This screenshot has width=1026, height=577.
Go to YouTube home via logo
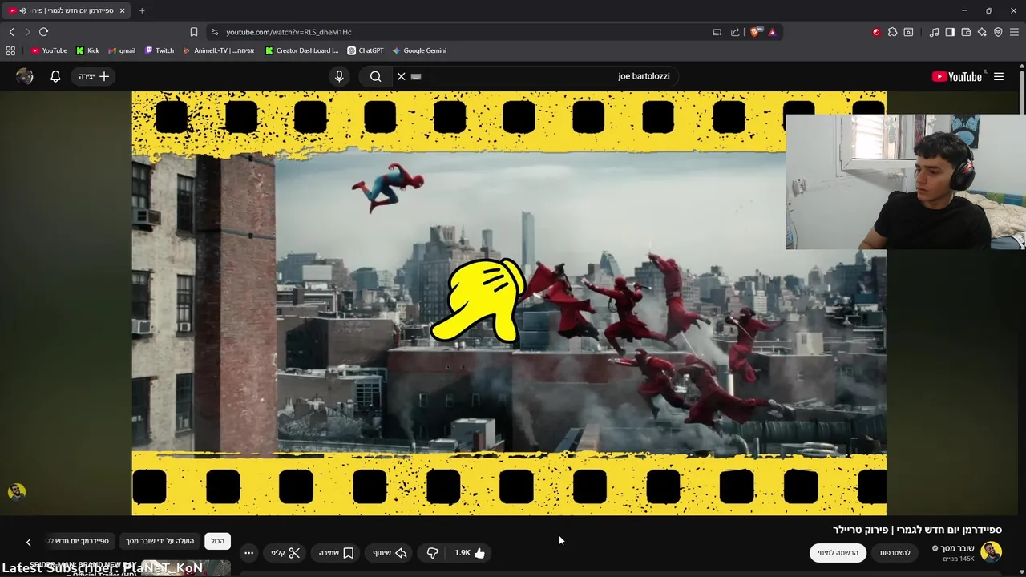point(958,76)
